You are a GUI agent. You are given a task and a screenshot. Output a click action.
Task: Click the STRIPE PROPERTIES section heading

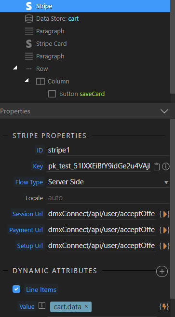click(50, 136)
